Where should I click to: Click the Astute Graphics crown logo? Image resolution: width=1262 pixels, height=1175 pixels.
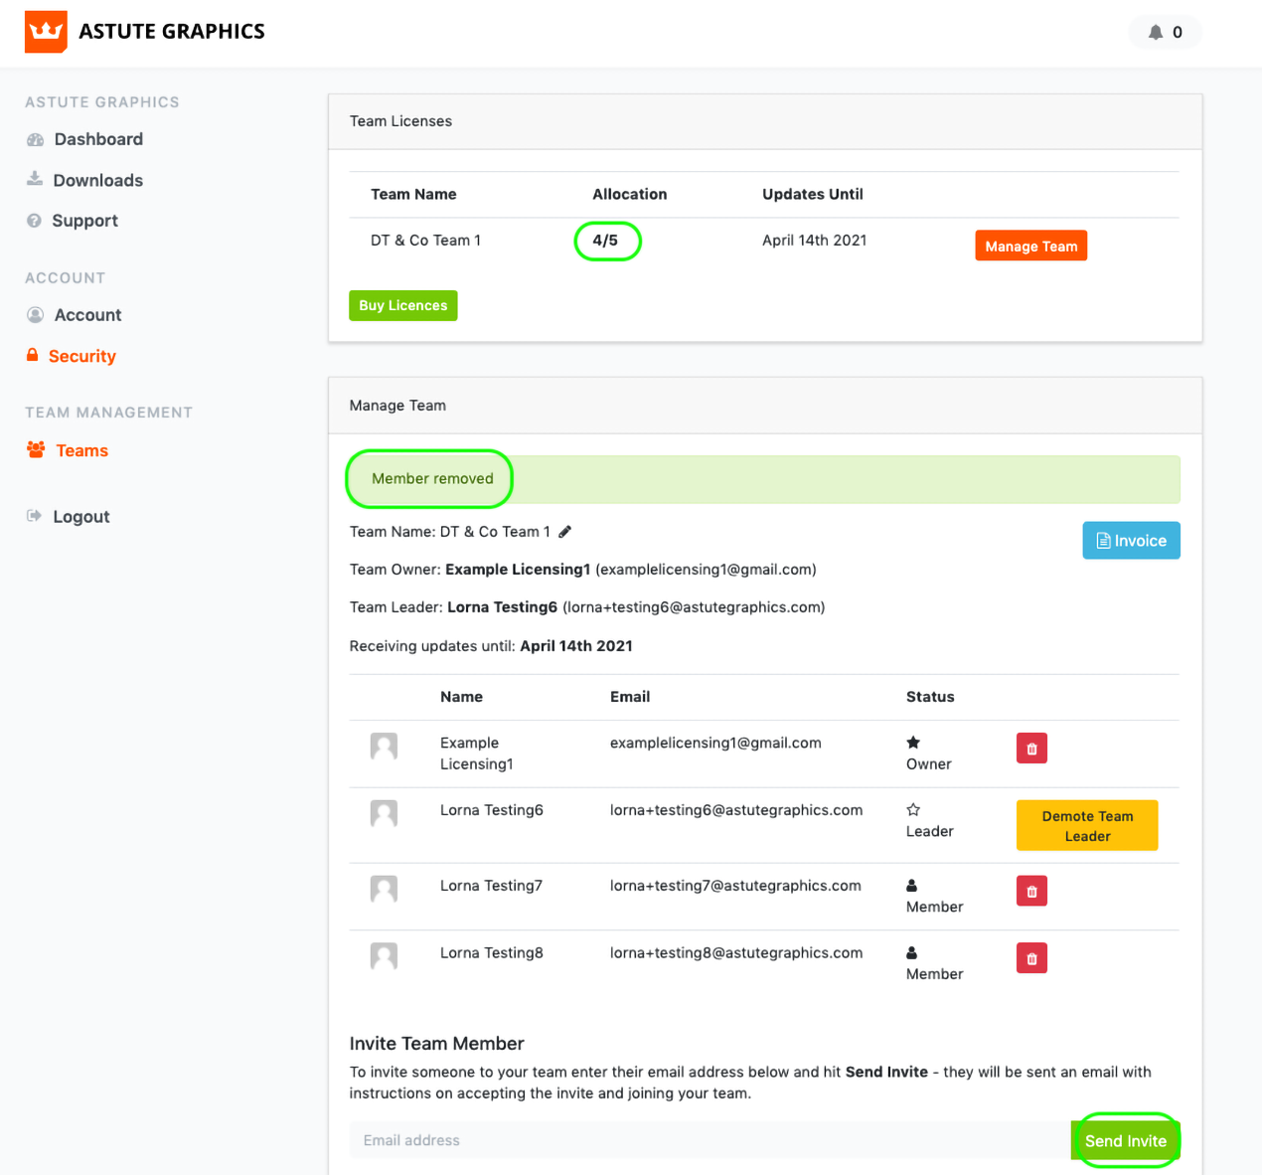click(x=46, y=32)
